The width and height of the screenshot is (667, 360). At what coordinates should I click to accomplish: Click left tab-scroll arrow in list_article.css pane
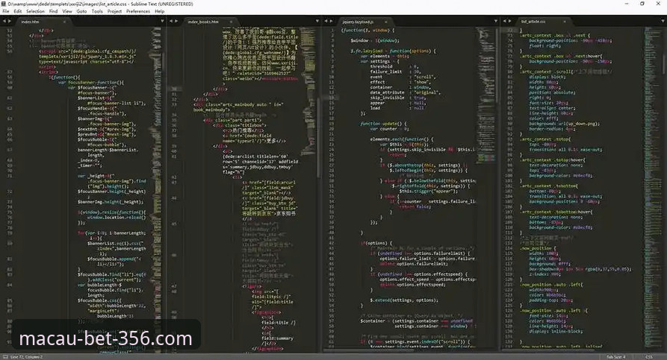pos(504,21)
